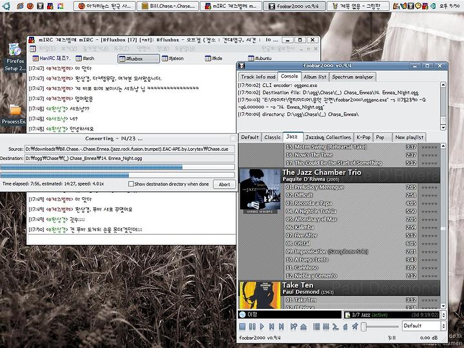Click The Jazz Chamber Trio album cover
This screenshot has width=464, height=348.
pos(260,189)
